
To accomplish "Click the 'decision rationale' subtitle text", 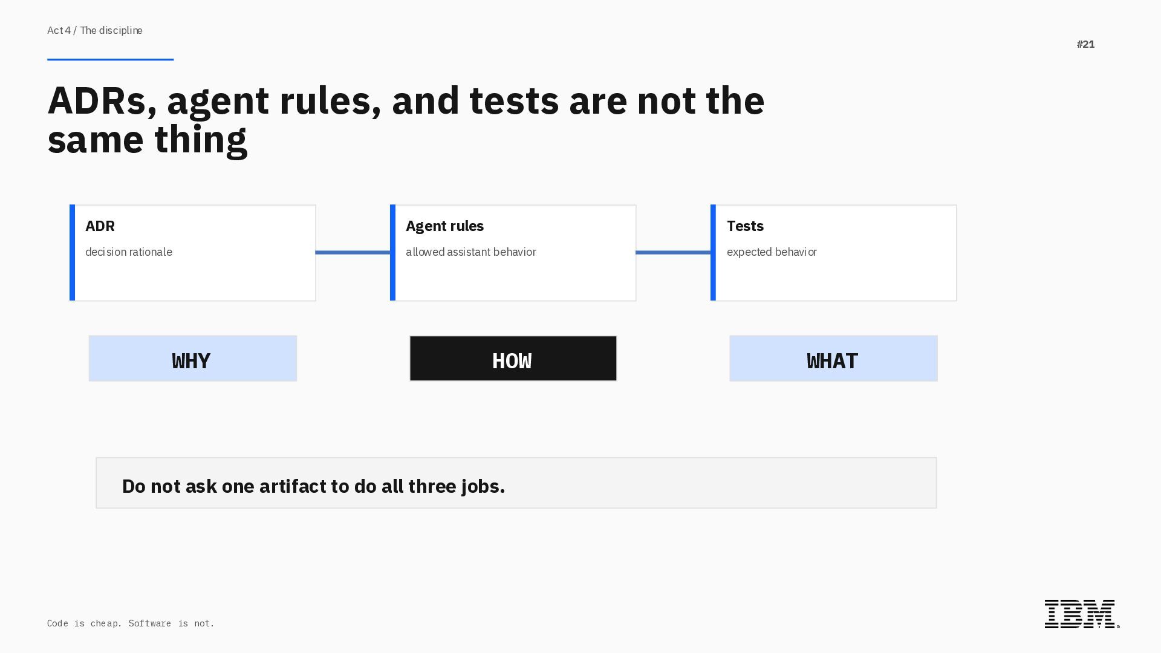I will point(129,252).
